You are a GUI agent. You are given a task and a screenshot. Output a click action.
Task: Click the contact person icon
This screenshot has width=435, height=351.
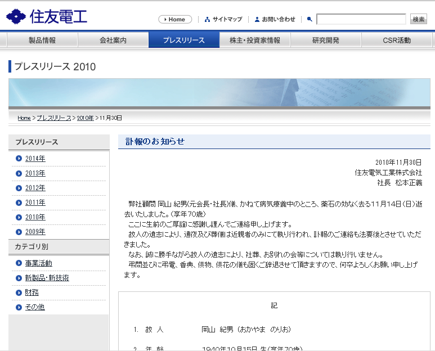[257, 20]
